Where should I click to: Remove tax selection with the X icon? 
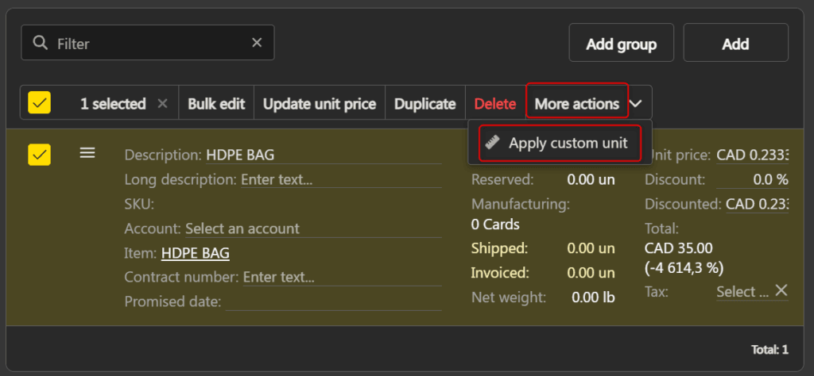(781, 290)
